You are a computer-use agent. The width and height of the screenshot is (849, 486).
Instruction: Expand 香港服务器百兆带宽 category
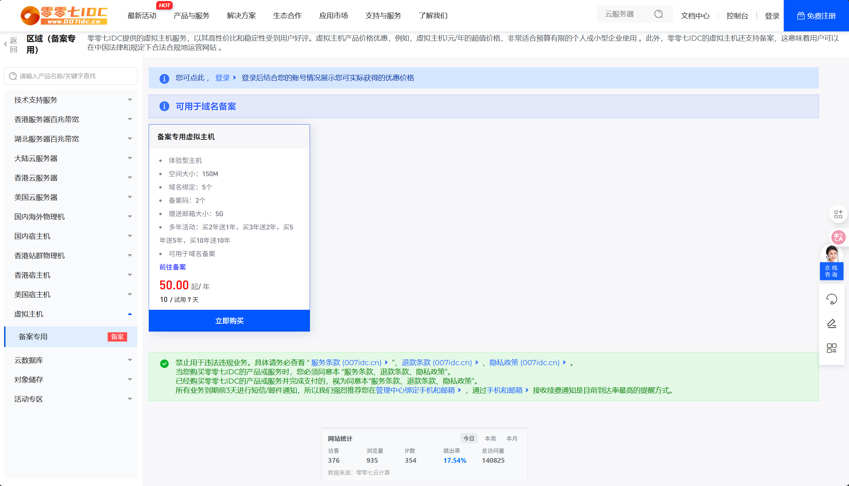coord(71,119)
